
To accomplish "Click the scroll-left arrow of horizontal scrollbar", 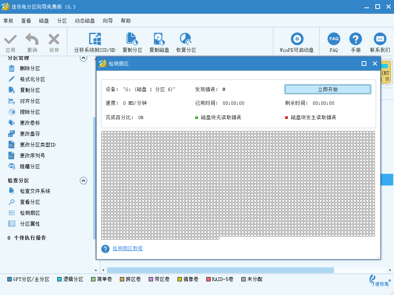I will click(103, 270).
